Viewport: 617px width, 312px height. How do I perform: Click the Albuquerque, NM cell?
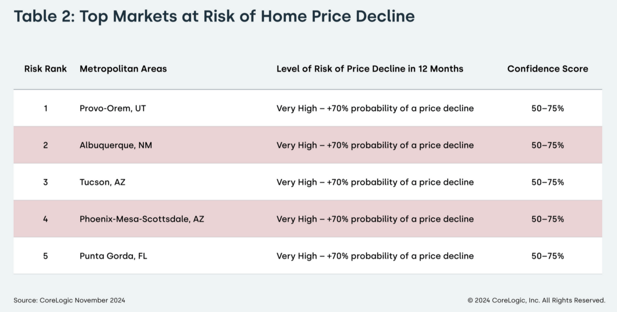click(116, 145)
